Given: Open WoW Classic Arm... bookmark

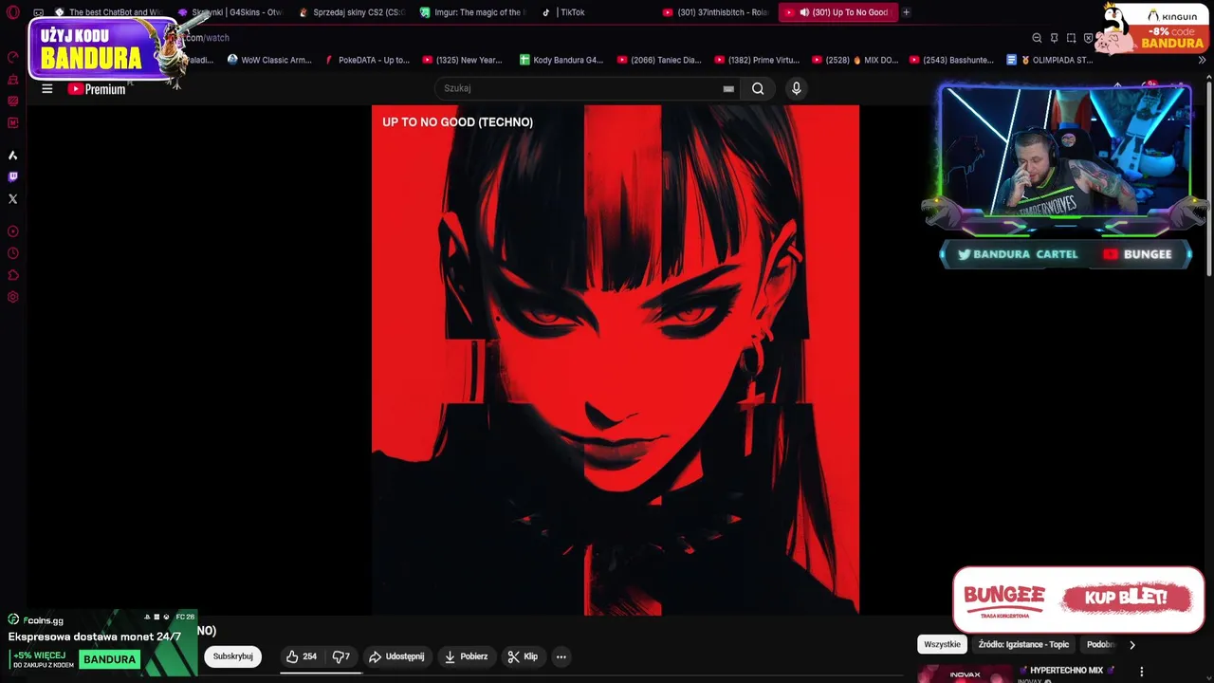Looking at the screenshot, I should 269,60.
